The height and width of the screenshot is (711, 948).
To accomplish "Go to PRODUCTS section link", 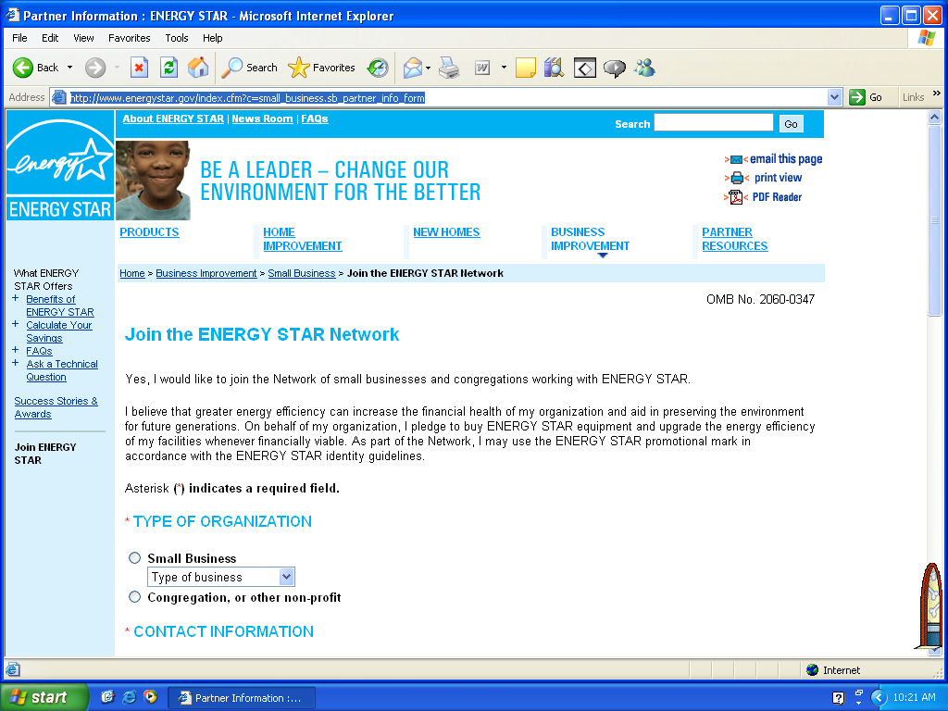I will [149, 232].
